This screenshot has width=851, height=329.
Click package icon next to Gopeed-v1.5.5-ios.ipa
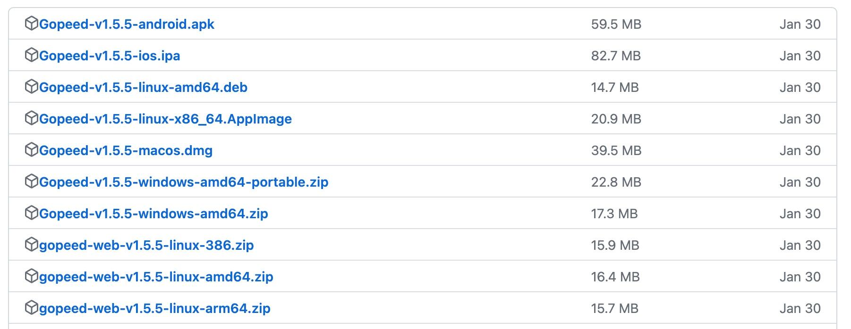(x=31, y=55)
